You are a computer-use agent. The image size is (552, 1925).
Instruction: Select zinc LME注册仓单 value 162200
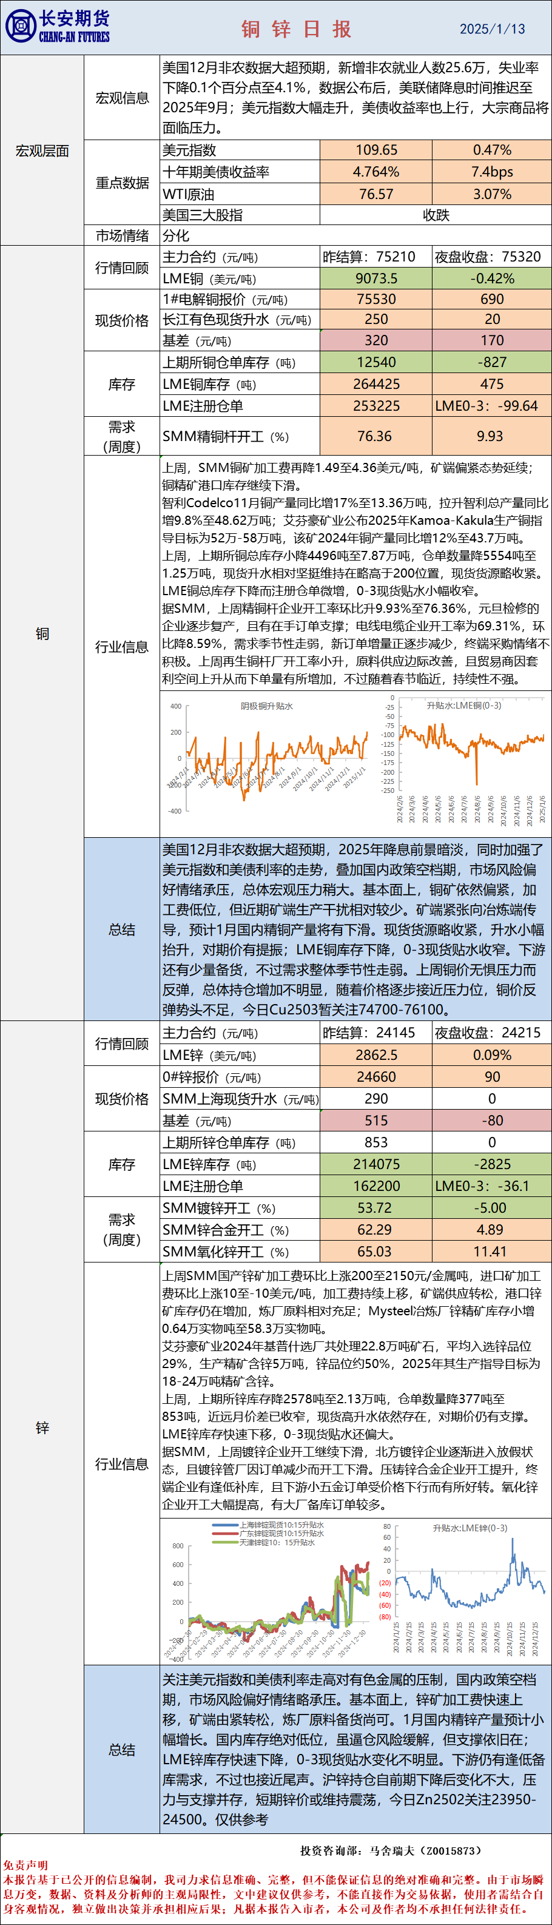pyautogui.click(x=375, y=1186)
